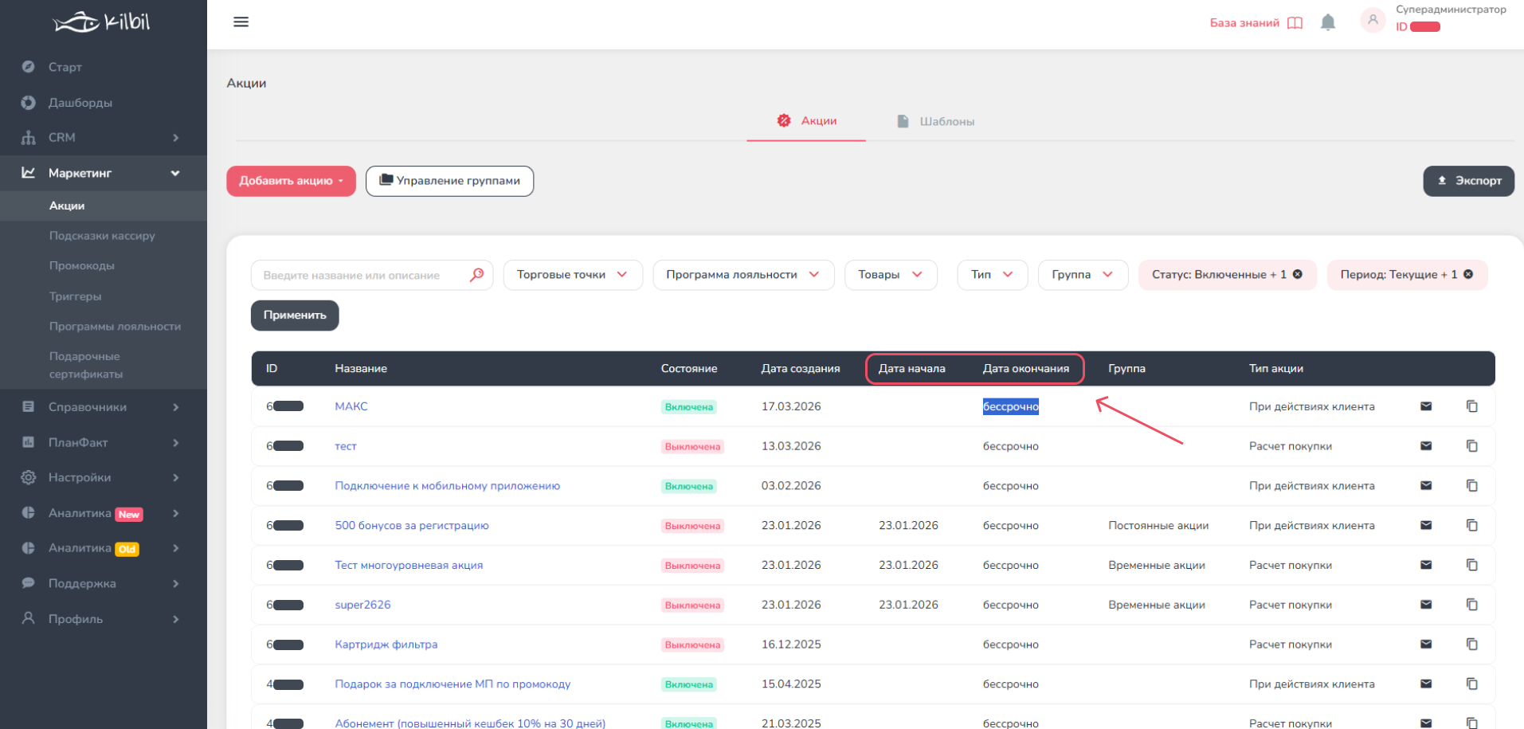This screenshot has width=1524, height=729.
Task: Click the name or description search field
Action: click(362, 275)
